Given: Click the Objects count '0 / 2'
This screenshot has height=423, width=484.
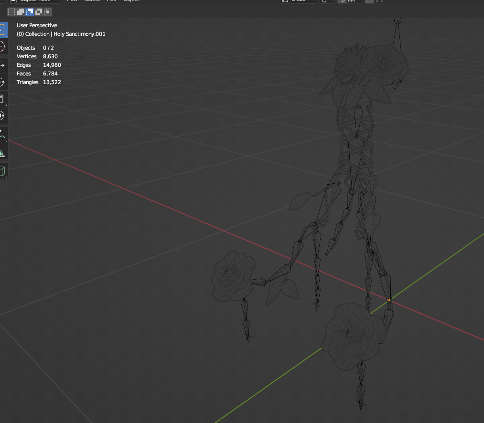Looking at the screenshot, I should tap(48, 48).
